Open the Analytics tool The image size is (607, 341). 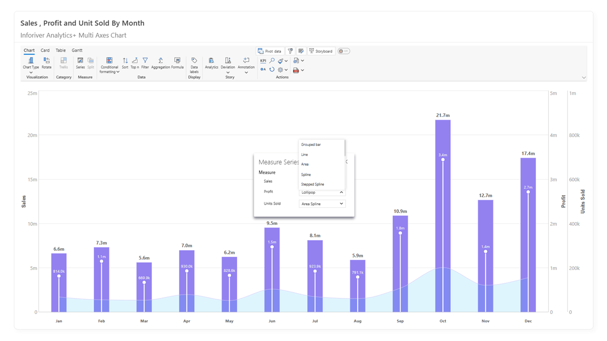coord(212,63)
